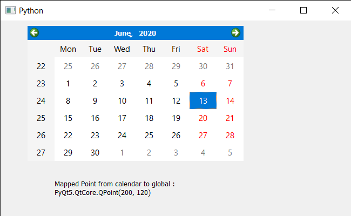Click the Fri column header
Image resolution: width=351 pixels, height=216 pixels.
[176, 49]
